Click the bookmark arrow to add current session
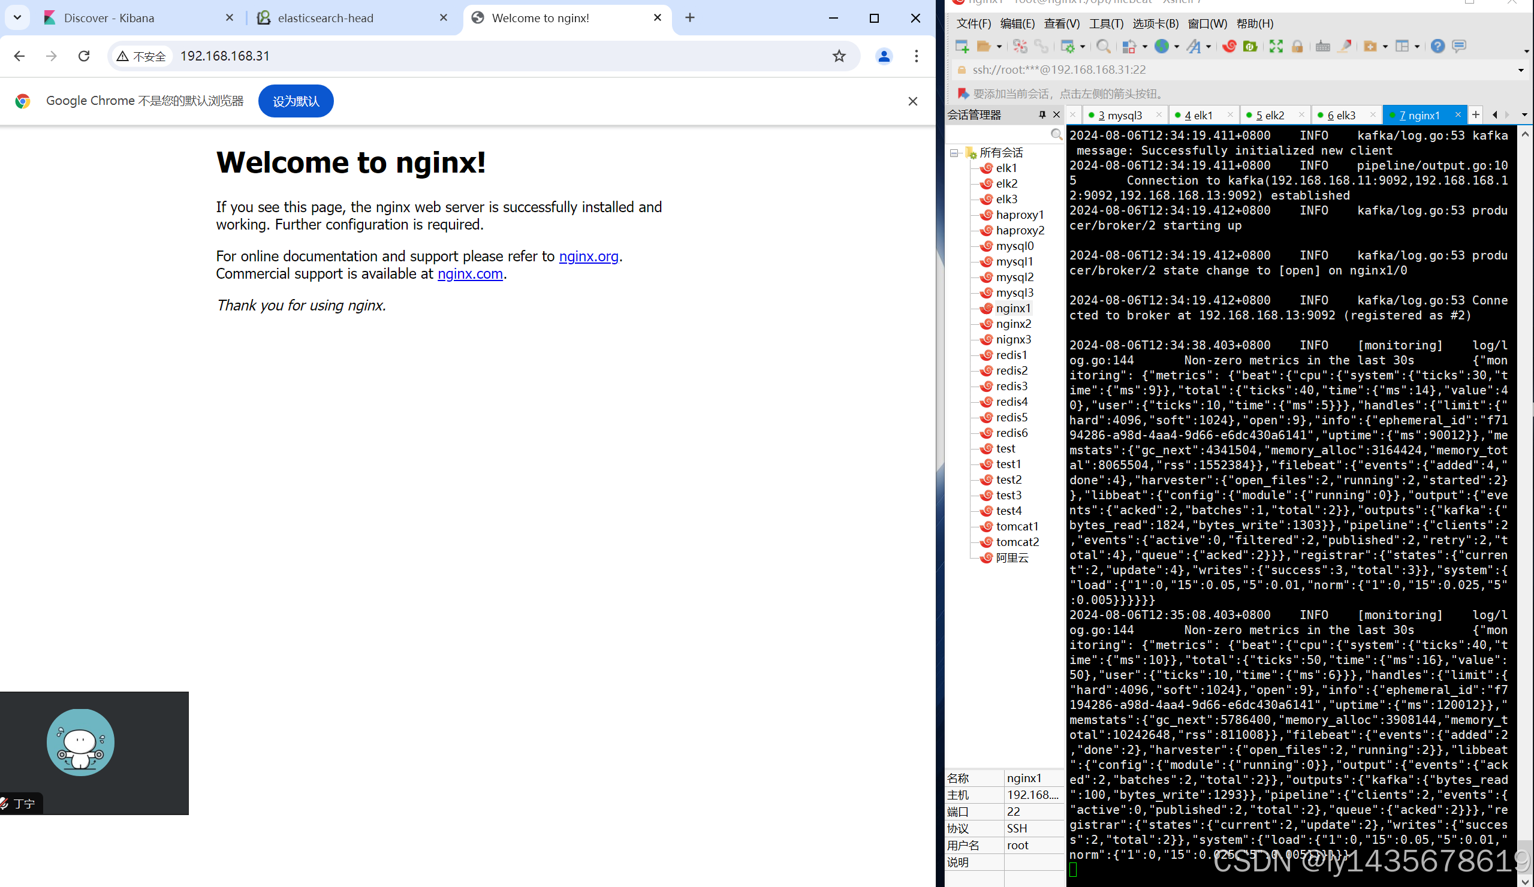The width and height of the screenshot is (1534, 887). click(x=962, y=93)
